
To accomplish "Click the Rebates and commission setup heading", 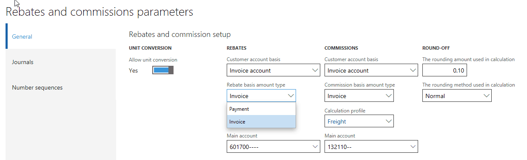I will tap(179, 34).
